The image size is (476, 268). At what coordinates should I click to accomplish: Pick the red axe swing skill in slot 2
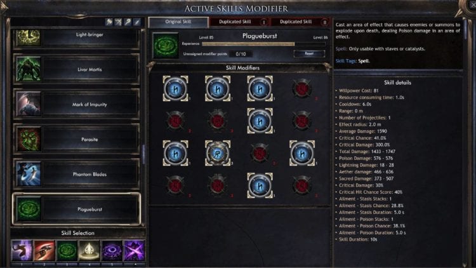click(x=44, y=250)
